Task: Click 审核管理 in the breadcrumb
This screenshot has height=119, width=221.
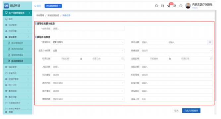Action: [40, 15]
